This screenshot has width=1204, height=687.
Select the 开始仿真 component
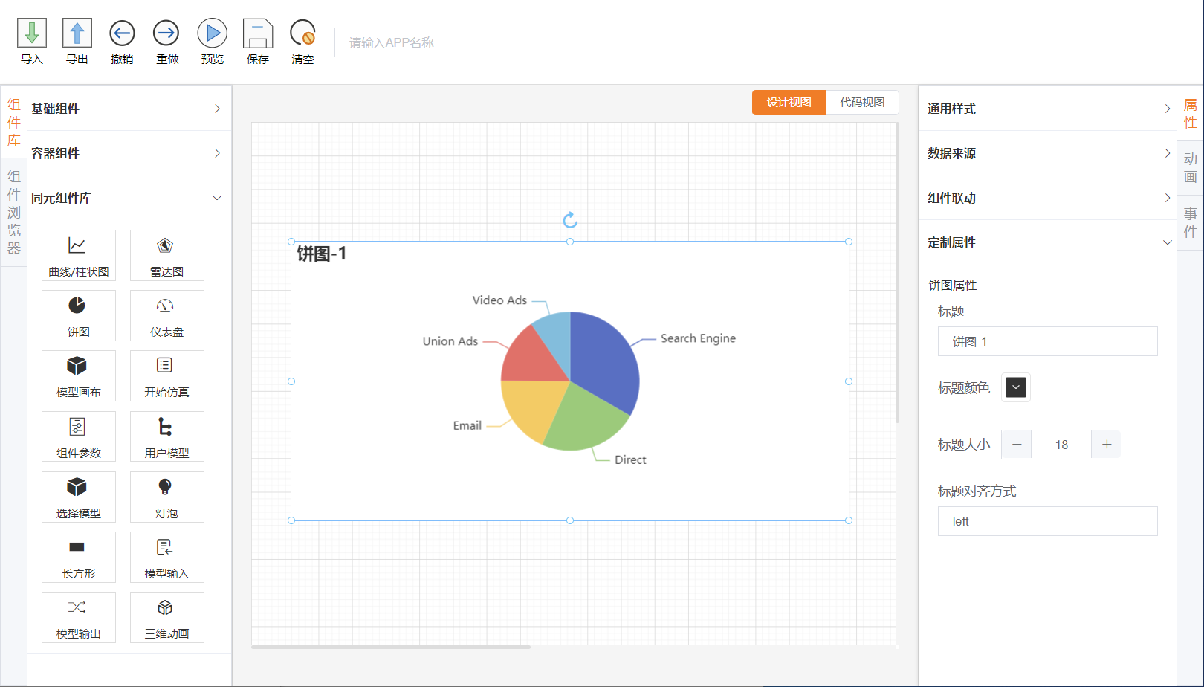click(x=166, y=375)
